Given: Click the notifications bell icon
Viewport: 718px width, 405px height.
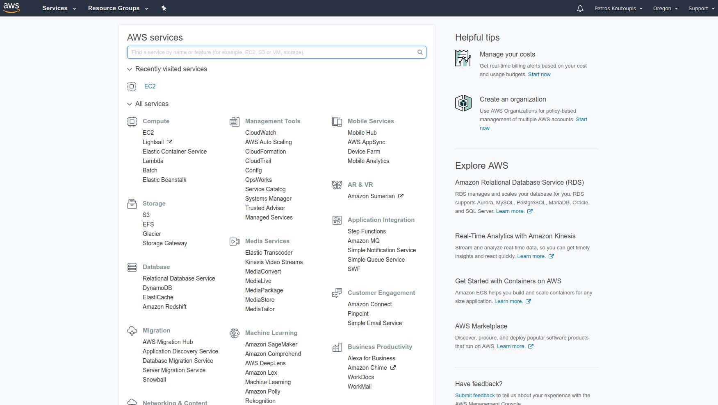Looking at the screenshot, I should [x=580, y=8].
